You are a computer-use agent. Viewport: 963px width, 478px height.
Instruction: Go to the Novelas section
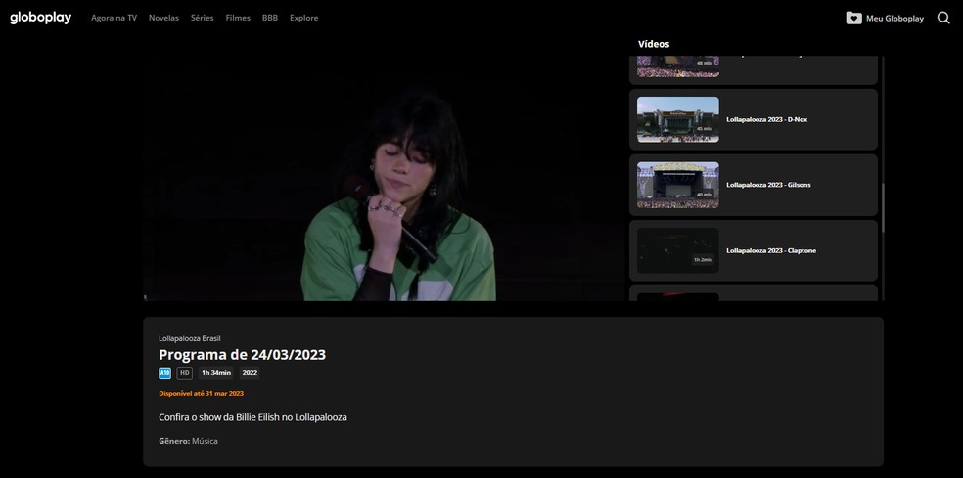164,18
